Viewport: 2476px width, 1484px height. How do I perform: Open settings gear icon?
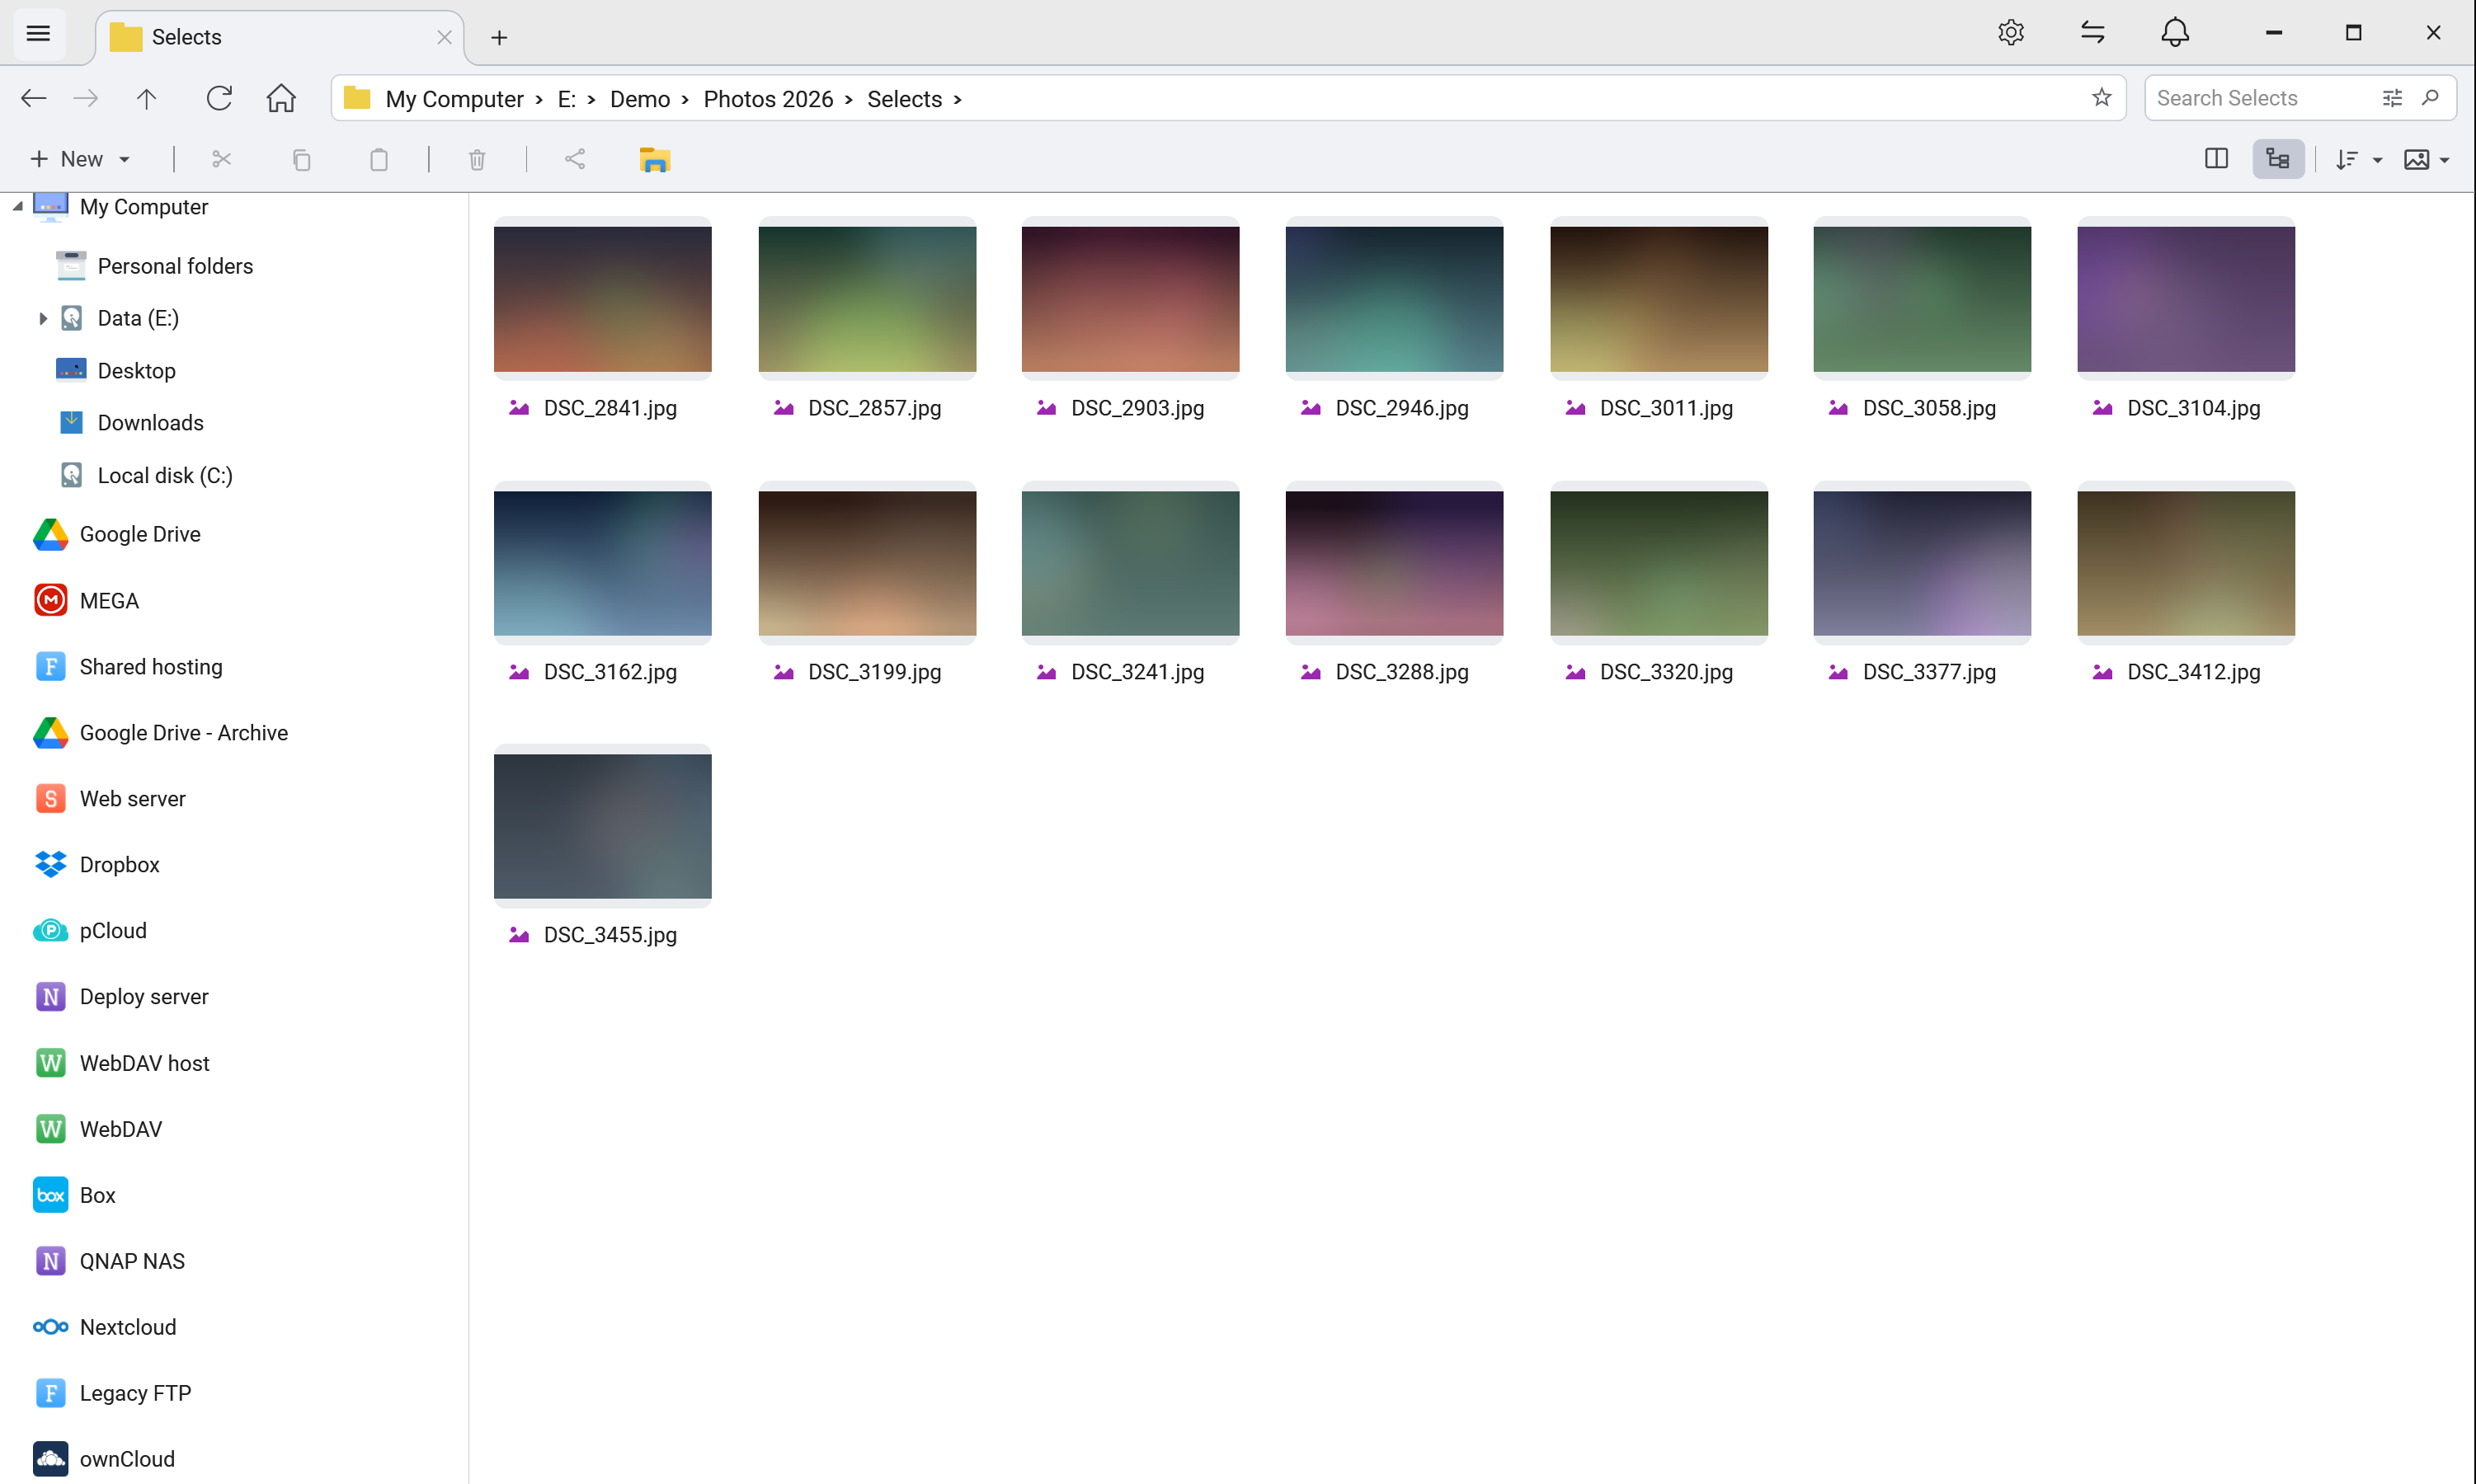point(2011,33)
